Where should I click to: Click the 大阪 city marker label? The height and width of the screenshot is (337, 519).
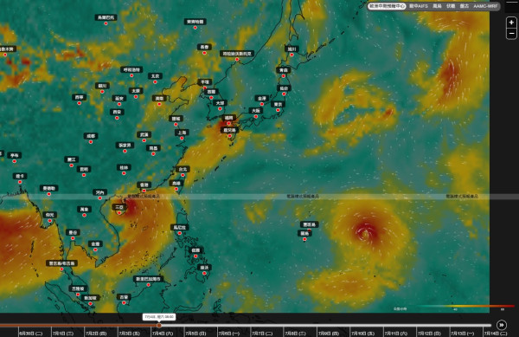click(256, 111)
